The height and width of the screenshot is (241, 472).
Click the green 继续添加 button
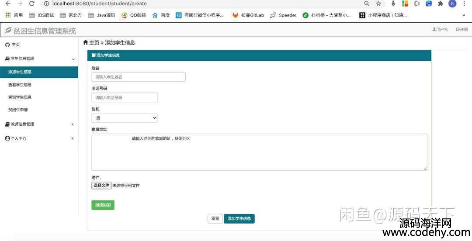tap(103, 205)
